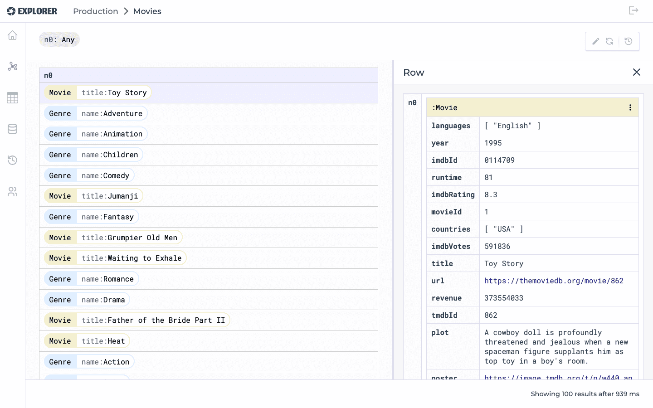Viewport: 653px width, 408px height.
Task: Open the history sidebar icon
Action: pos(12,160)
